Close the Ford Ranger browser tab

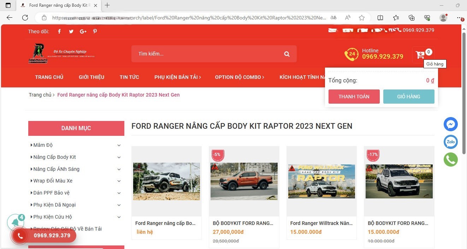[96, 5]
